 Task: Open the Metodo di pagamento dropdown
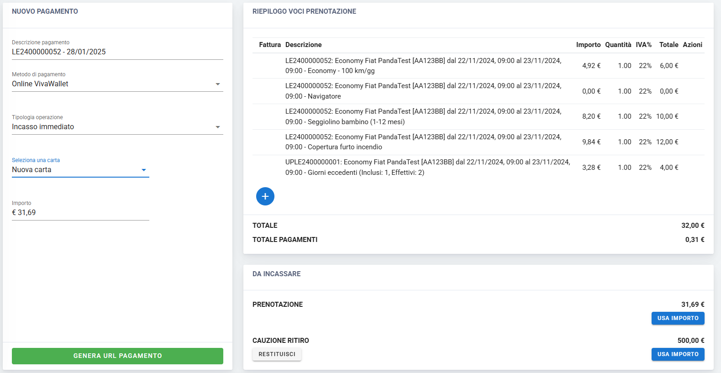(117, 84)
